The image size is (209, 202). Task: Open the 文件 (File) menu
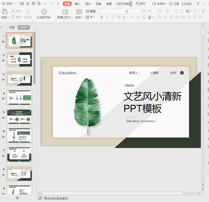click(9, 4)
